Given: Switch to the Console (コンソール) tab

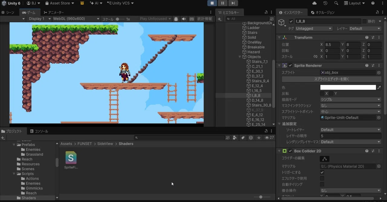Looking at the screenshot, I should point(39,131).
